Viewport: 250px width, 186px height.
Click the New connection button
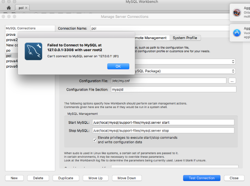coord(14,178)
